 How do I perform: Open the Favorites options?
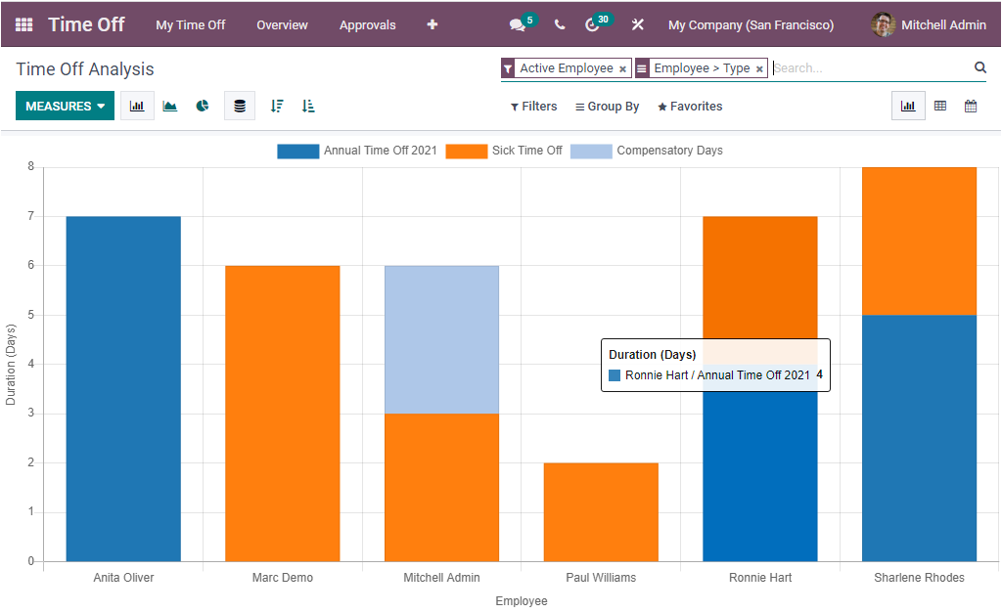689,106
